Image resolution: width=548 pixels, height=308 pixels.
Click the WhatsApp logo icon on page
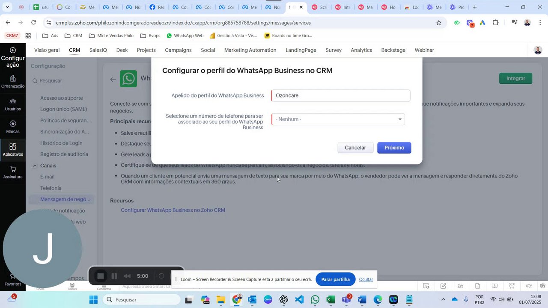pos(128,79)
